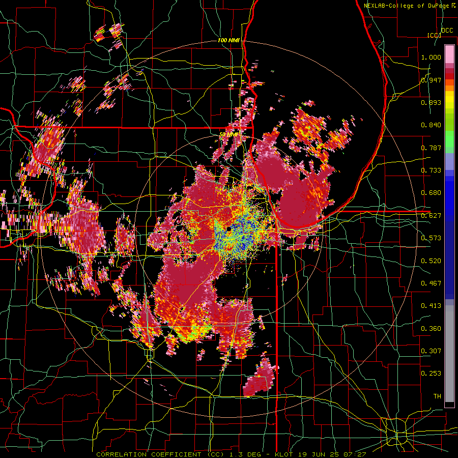Click the 0.733 legend value

(431, 170)
